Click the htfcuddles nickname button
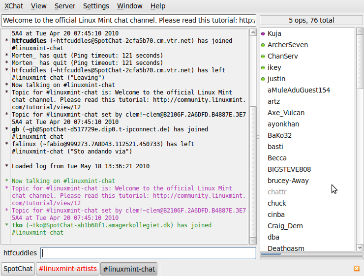This screenshot has width=364, height=276. click(x=20, y=253)
